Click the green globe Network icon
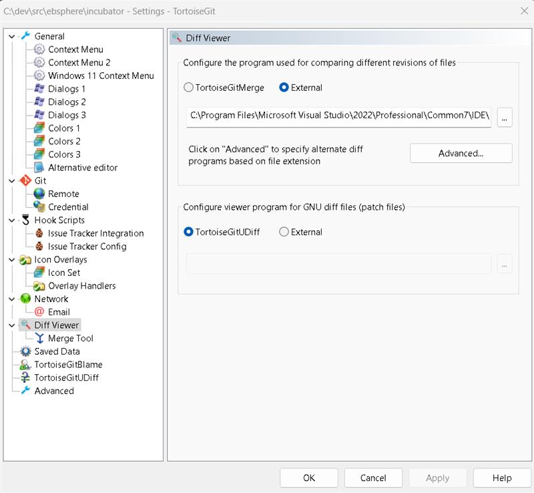Image resolution: width=534 pixels, height=493 pixels. (26, 299)
